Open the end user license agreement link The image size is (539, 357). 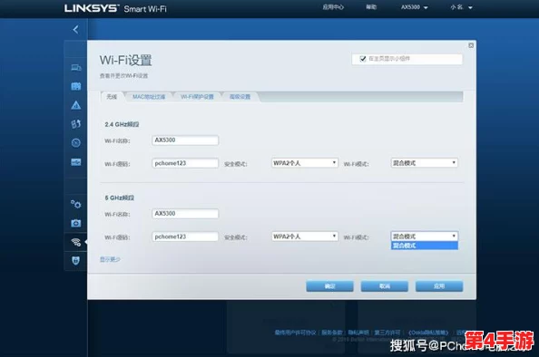[x=295, y=333]
